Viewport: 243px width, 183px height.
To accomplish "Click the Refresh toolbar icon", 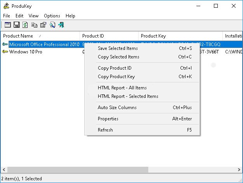I will pyautogui.click(x=25, y=25).
